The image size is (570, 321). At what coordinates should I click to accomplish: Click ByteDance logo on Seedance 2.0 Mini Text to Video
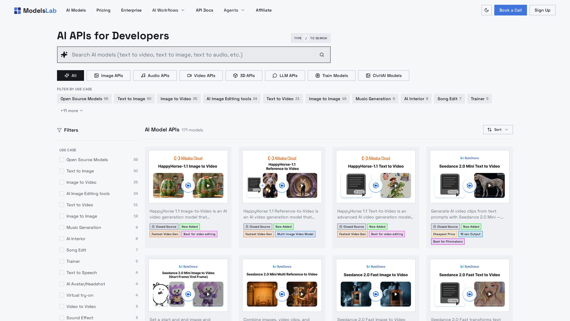point(470,158)
